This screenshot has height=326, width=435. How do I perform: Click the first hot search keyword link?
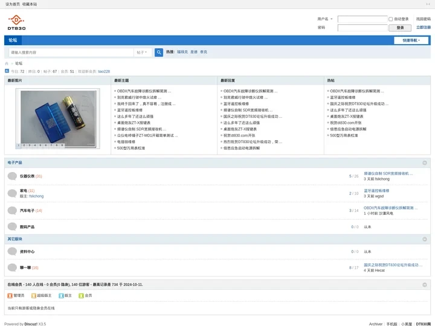click(182, 52)
